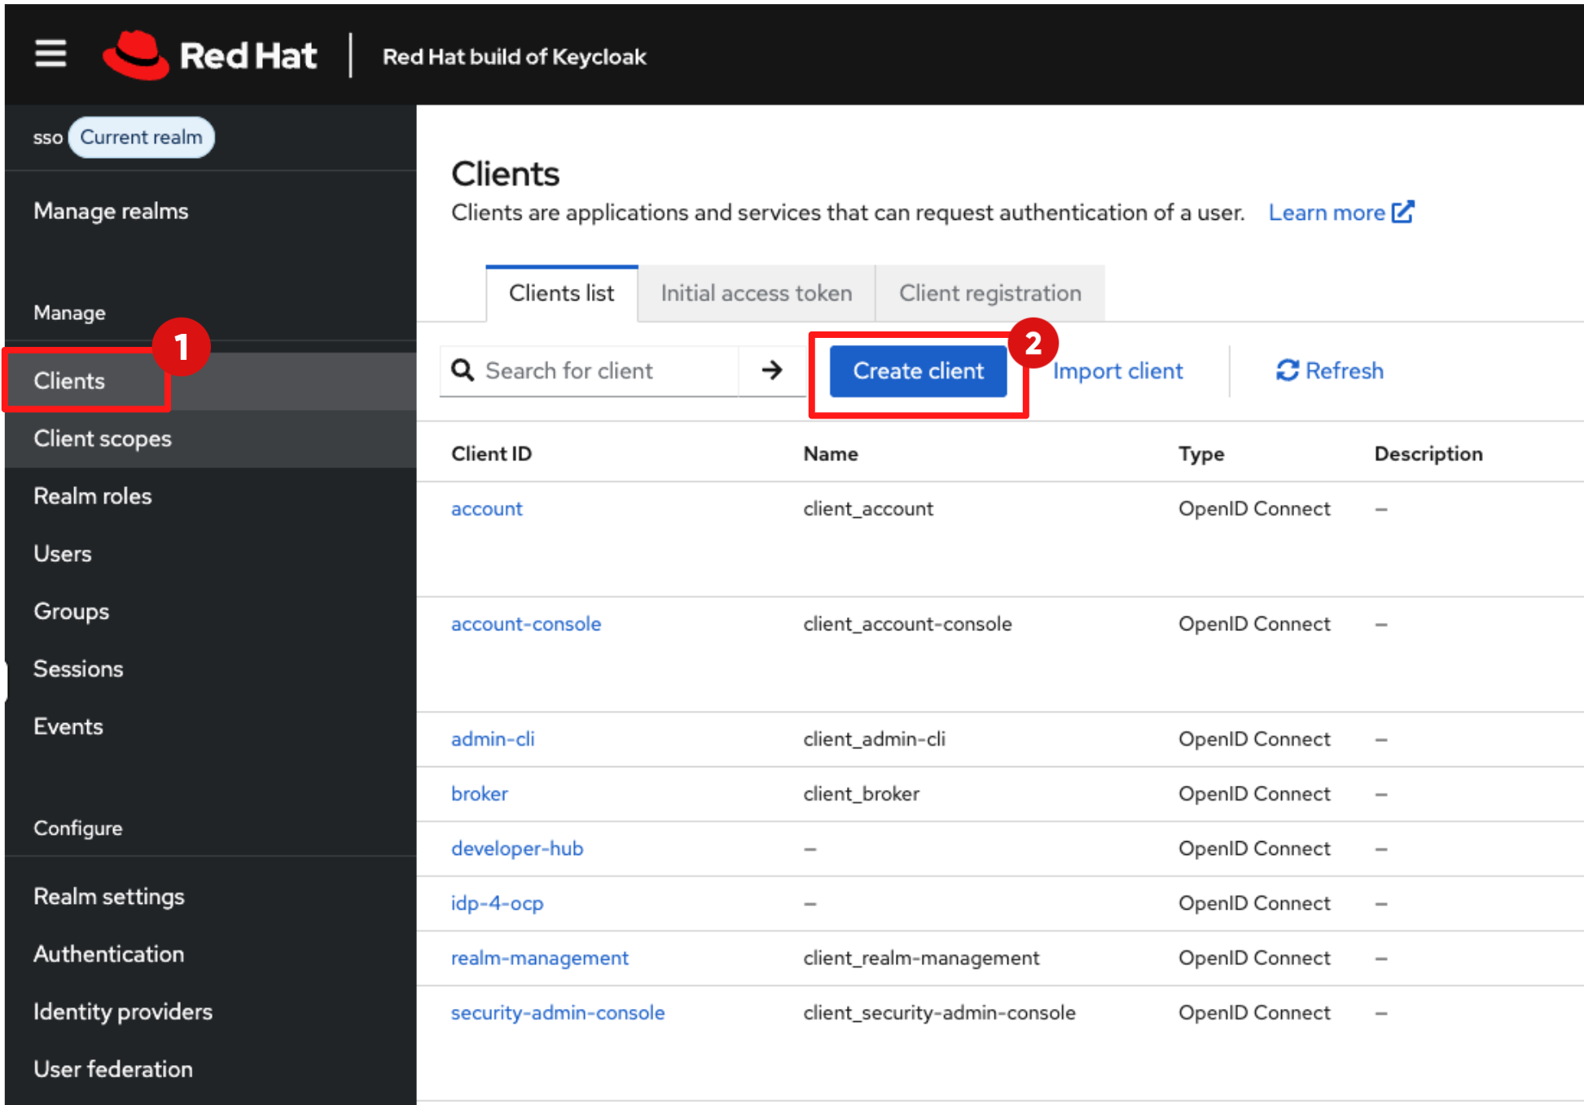1584x1105 pixels.
Task: Select the Clients list tab
Action: tap(561, 293)
